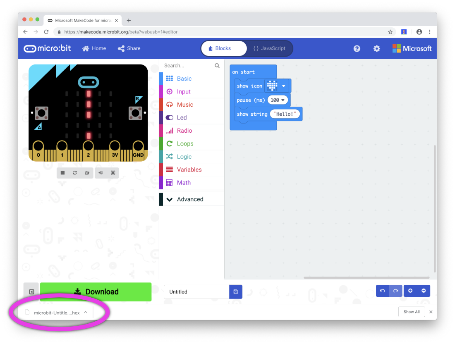
Task: Stop the micro:bit simulator
Action: (x=62, y=173)
